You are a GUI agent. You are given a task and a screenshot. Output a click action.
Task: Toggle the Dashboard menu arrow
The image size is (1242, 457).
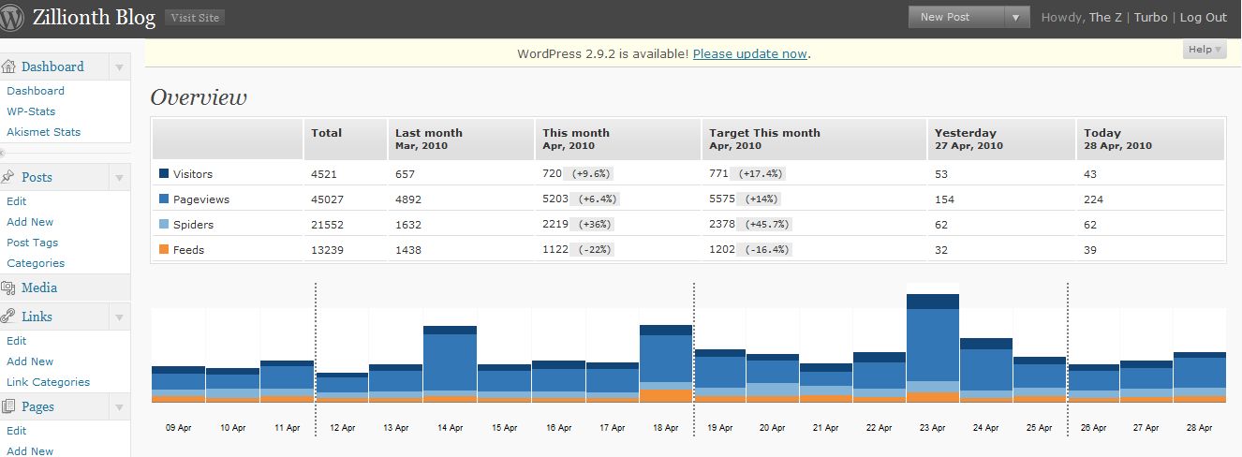[x=119, y=67]
